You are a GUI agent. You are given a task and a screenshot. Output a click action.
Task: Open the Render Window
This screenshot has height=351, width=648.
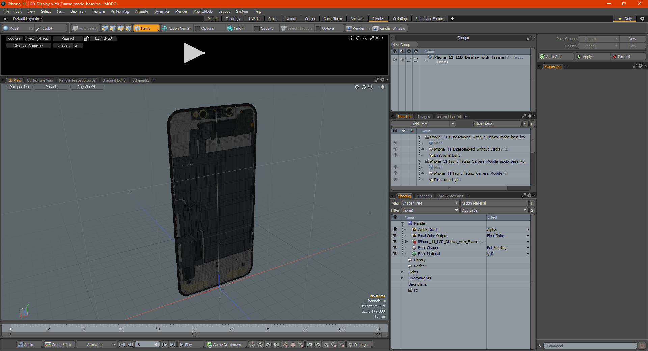[x=389, y=28]
